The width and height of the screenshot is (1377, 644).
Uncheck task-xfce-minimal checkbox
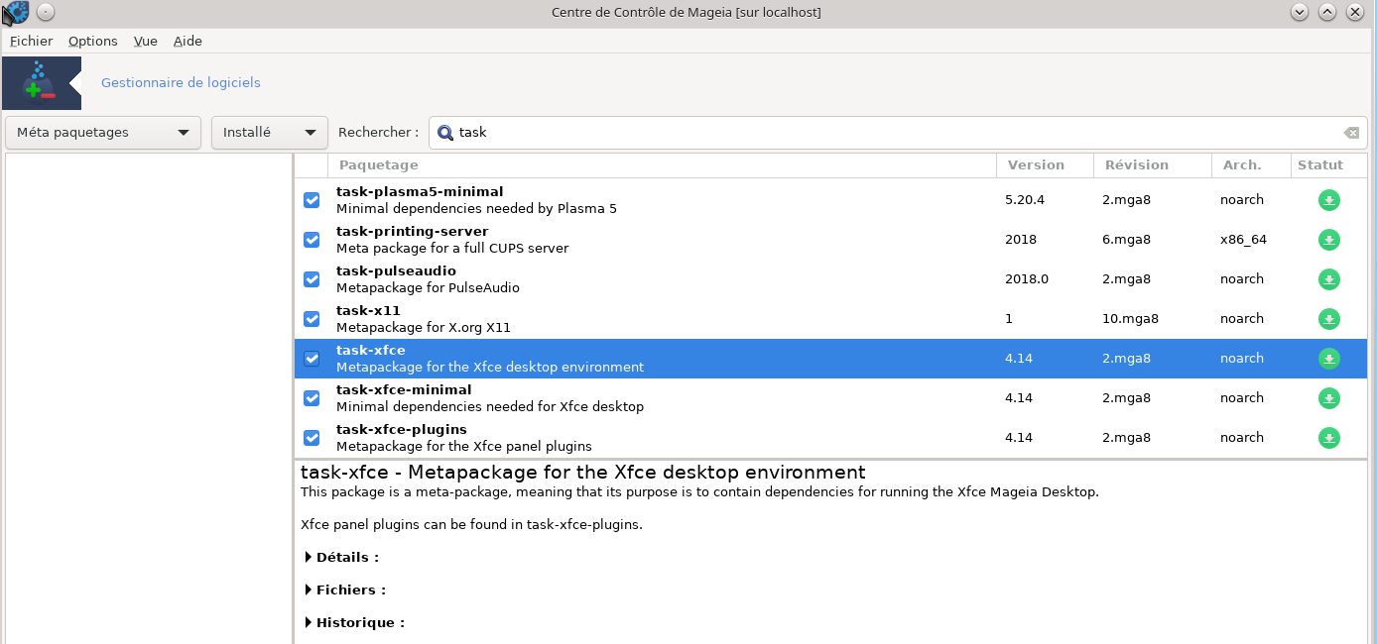[312, 398]
